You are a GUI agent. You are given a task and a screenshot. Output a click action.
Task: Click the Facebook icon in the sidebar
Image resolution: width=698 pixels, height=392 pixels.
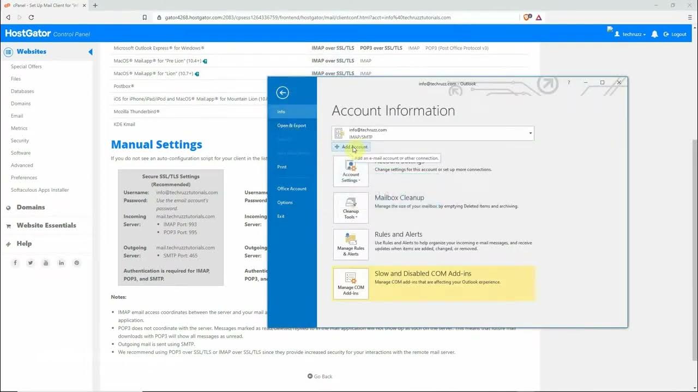click(x=15, y=263)
